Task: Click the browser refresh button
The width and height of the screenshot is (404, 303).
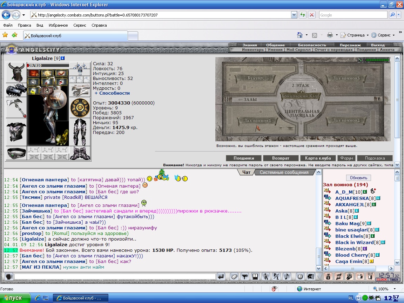Action: pyautogui.click(x=303, y=15)
